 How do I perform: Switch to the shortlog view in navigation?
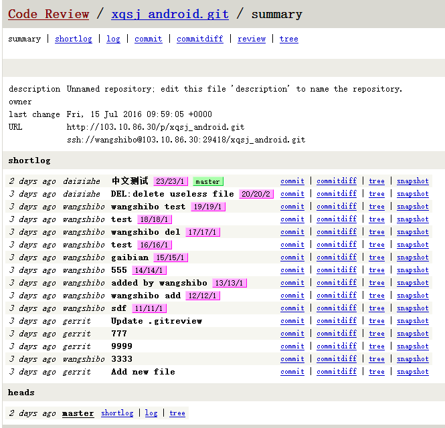tap(74, 39)
